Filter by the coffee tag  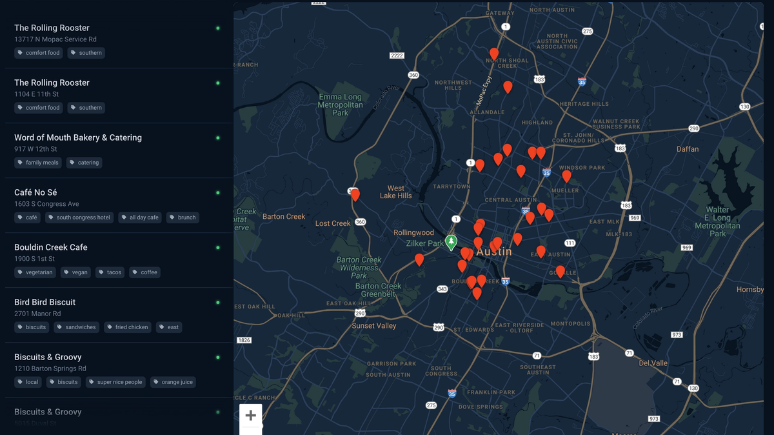coord(145,272)
